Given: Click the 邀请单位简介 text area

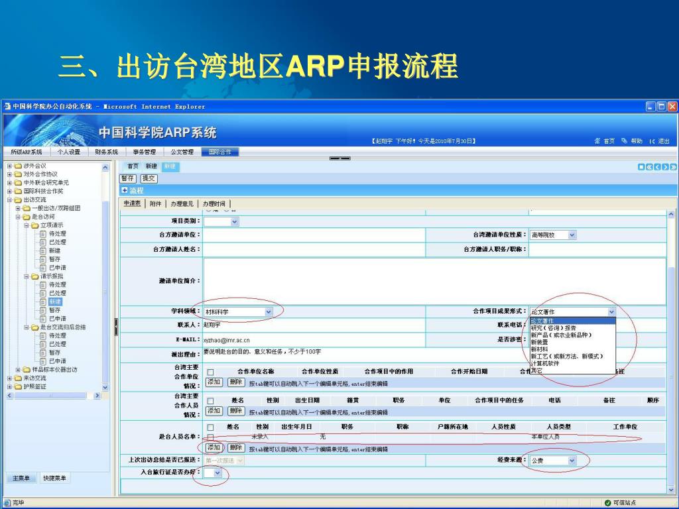Looking at the screenshot, I should 434,281.
